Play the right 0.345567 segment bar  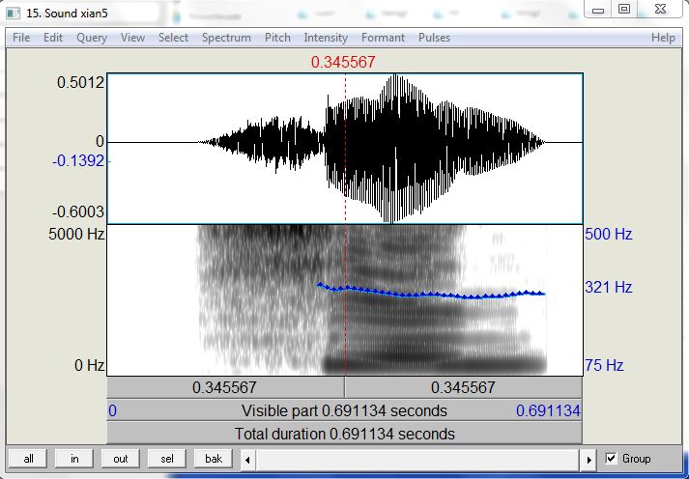pyautogui.click(x=463, y=387)
